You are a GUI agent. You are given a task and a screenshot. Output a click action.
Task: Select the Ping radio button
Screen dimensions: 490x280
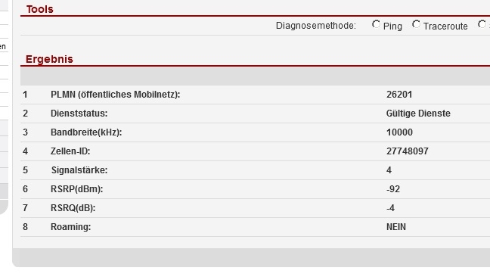[x=376, y=24]
